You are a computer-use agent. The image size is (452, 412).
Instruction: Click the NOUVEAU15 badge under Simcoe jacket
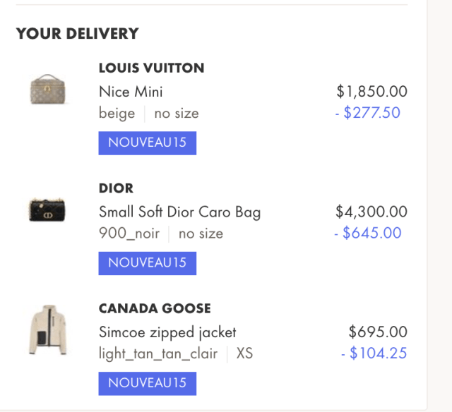coord(147,383)
